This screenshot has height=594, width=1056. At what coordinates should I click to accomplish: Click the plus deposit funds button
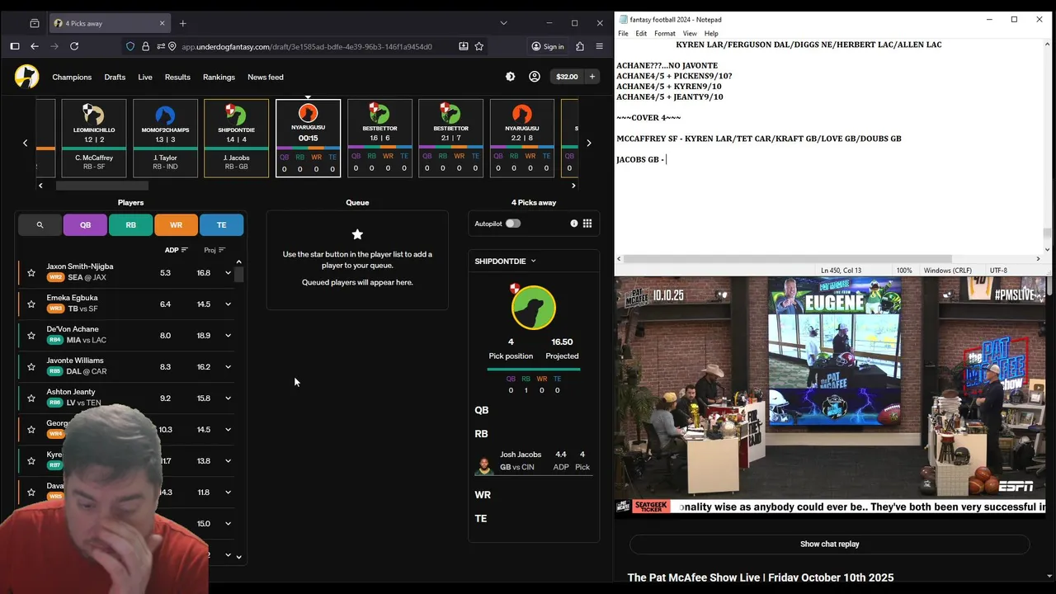tap(592, 77)
